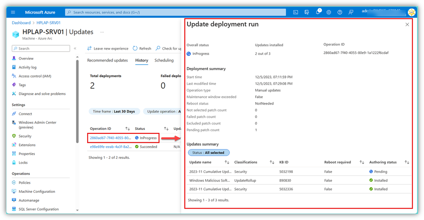Click the sidebar Search field

tap(41, 48)
